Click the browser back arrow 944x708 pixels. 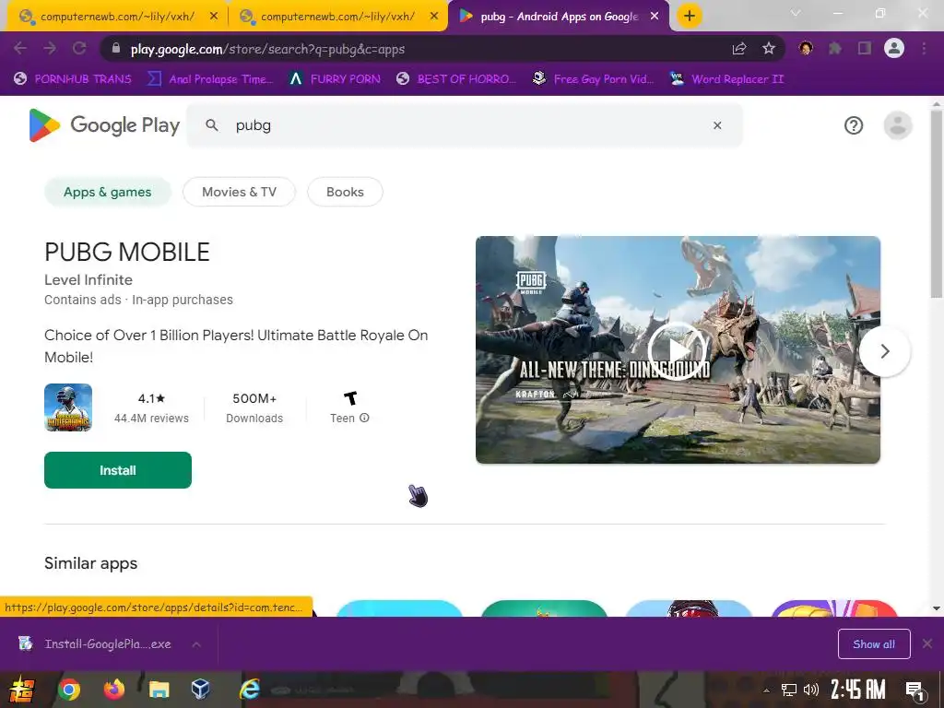(x=20, y=48)
